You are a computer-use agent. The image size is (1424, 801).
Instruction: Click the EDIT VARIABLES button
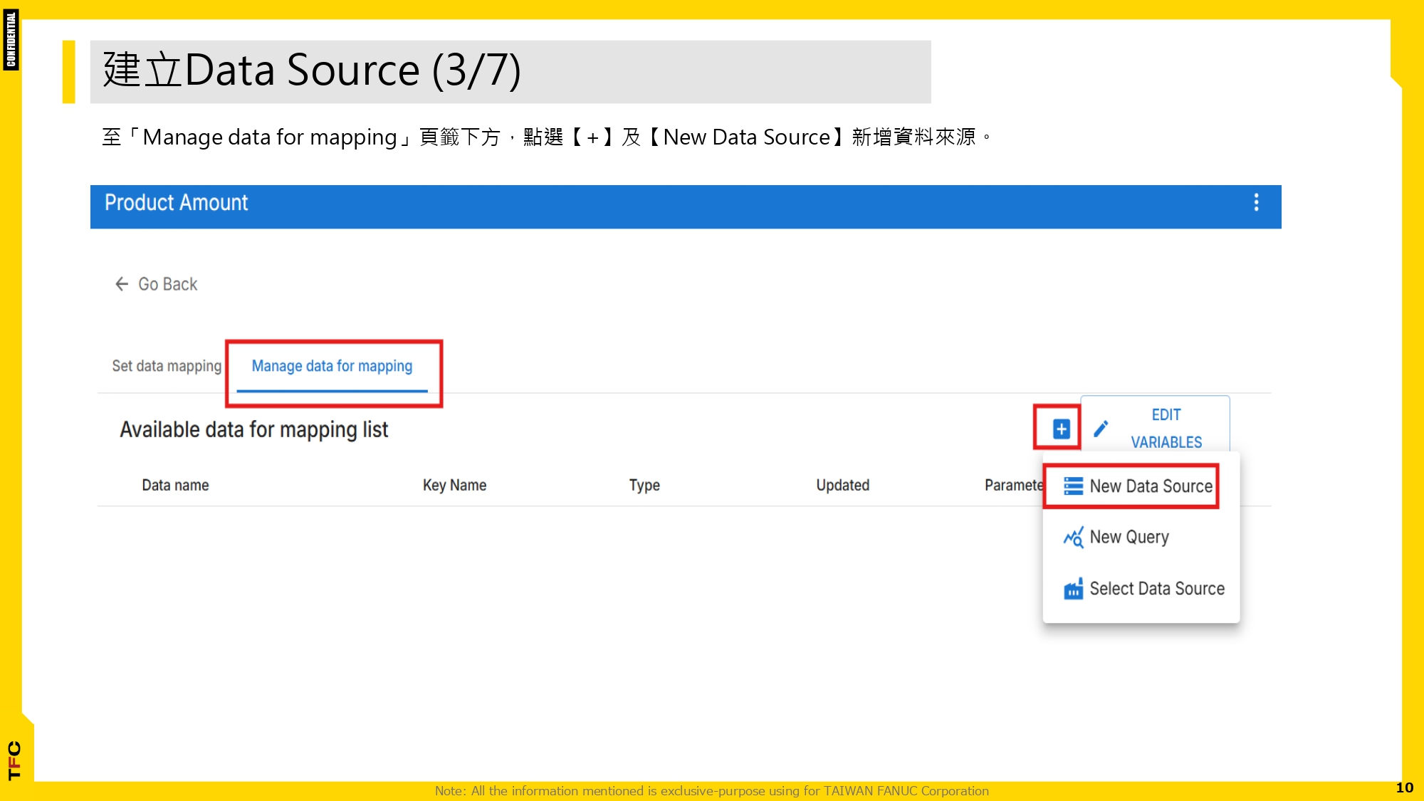(1166, 428)
